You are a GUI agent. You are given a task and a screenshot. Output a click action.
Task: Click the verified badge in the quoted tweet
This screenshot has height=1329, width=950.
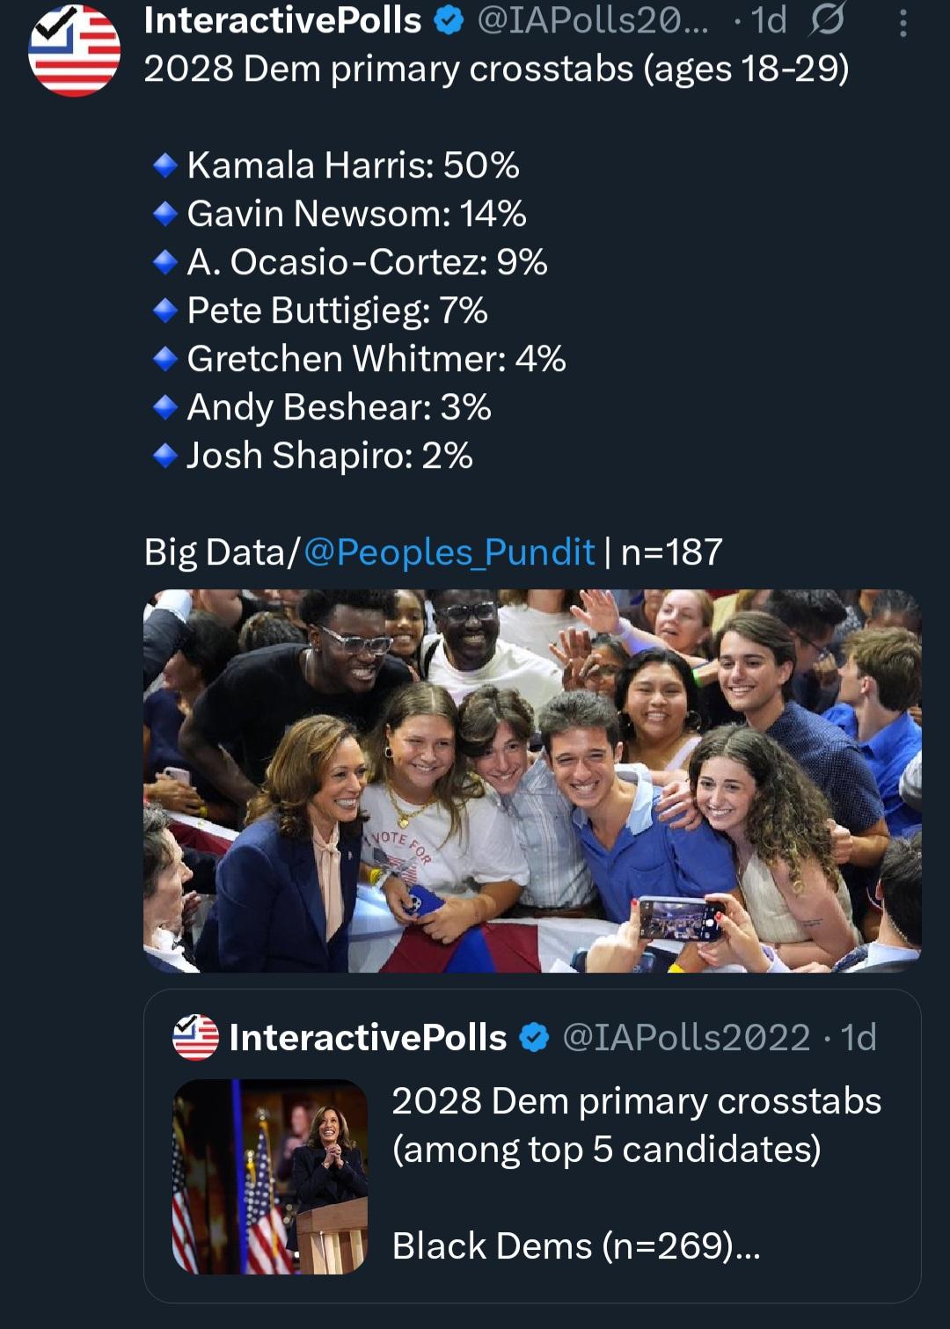[534, 1038]
